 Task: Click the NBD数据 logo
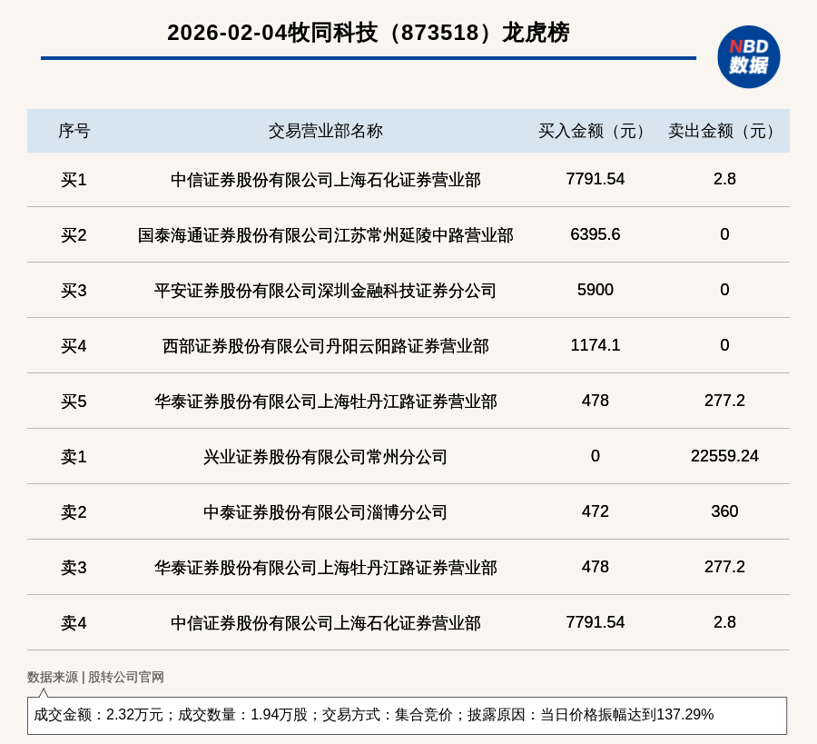click(748, 56)
